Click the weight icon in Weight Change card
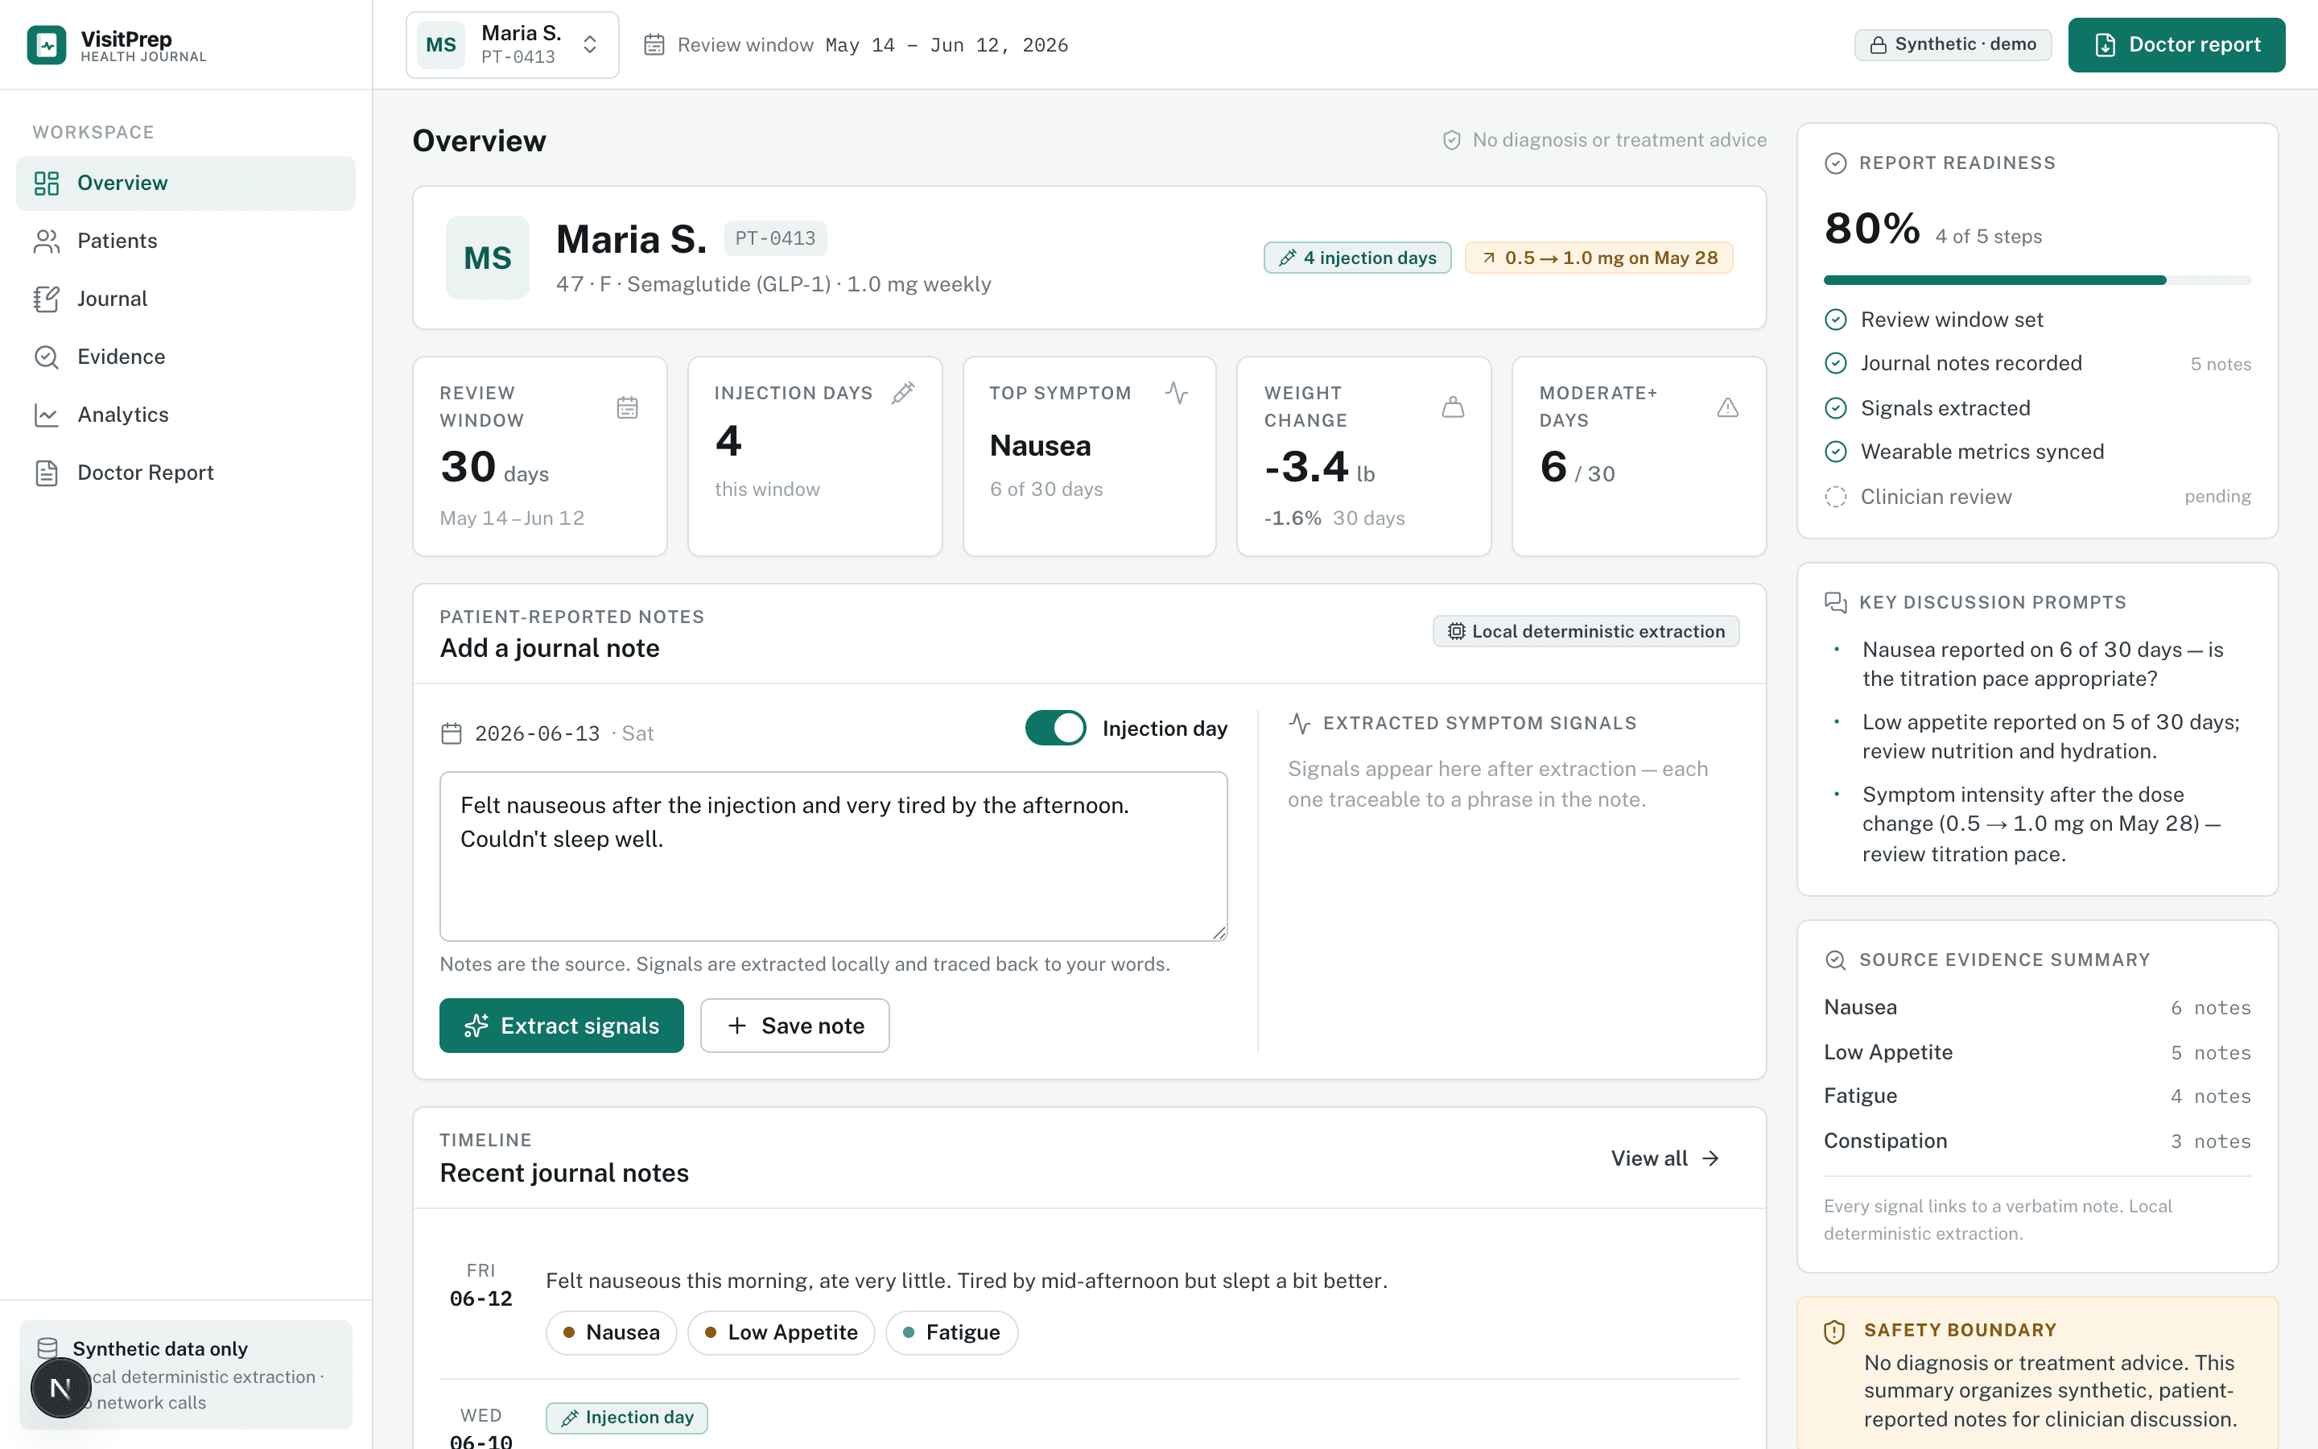Viewport: 2318px width, 1449px height. [1453, 407]
